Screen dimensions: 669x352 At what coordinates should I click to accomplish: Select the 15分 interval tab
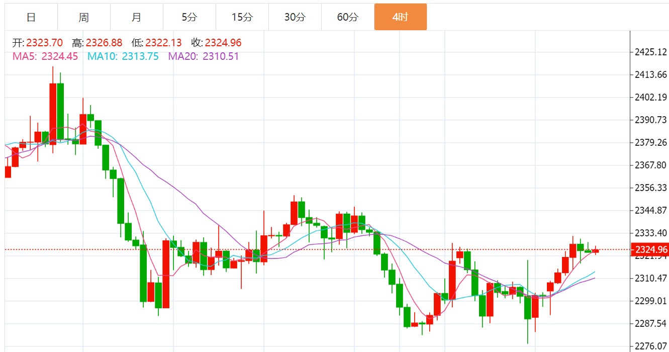tap(242, 17)
